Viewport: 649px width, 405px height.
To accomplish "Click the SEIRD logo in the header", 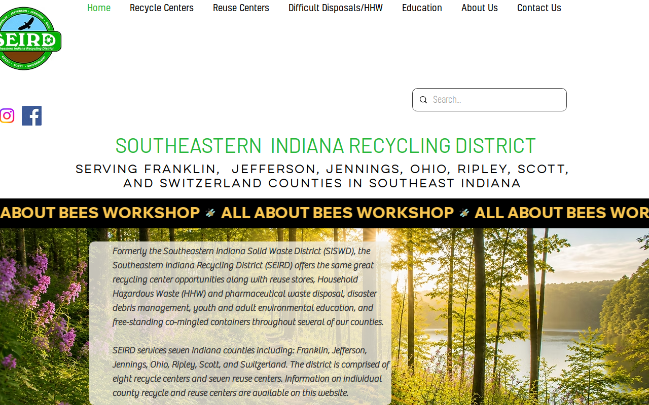I will click(x=29, y=38).
